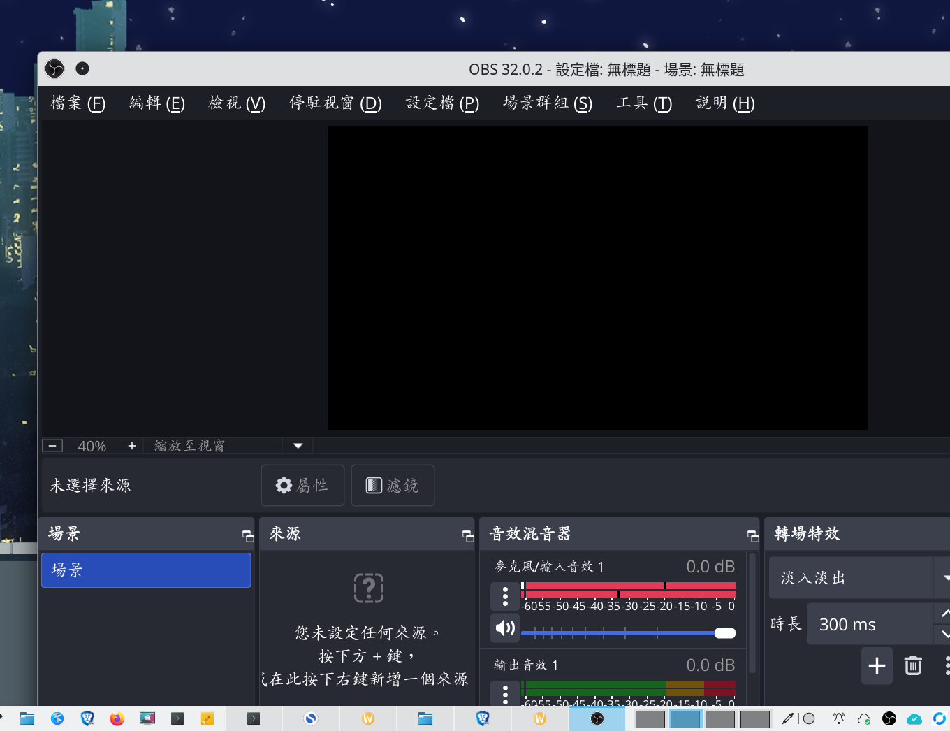Open options menu for 麥克風/輸入音效 1
The image size is (950, 731).
505,596
